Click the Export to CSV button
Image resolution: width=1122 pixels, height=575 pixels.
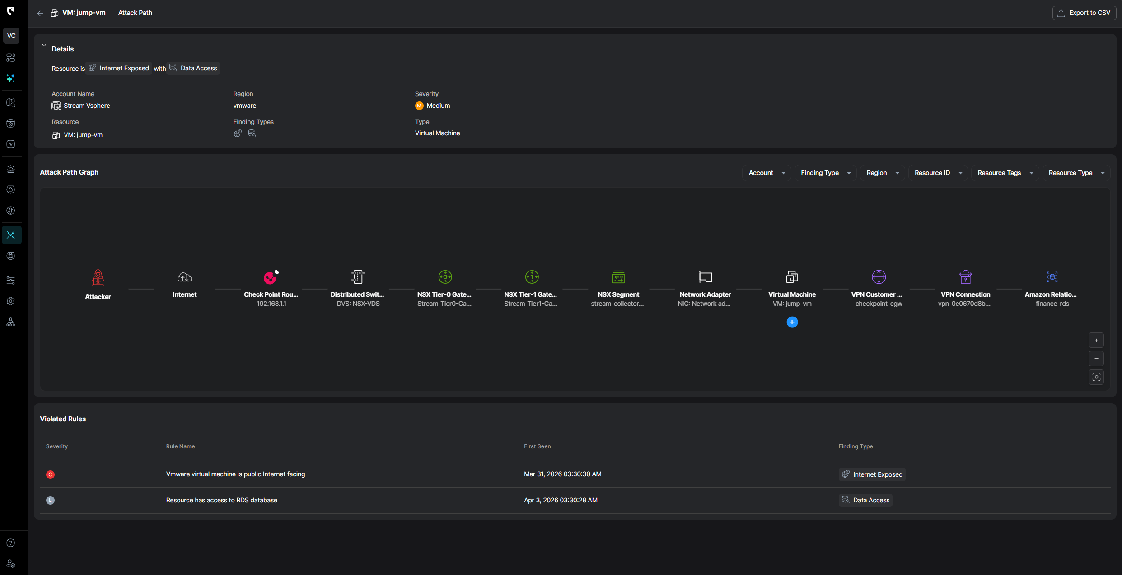pos(1084,13)
